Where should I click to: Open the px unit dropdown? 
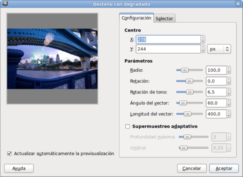point(219,49)
